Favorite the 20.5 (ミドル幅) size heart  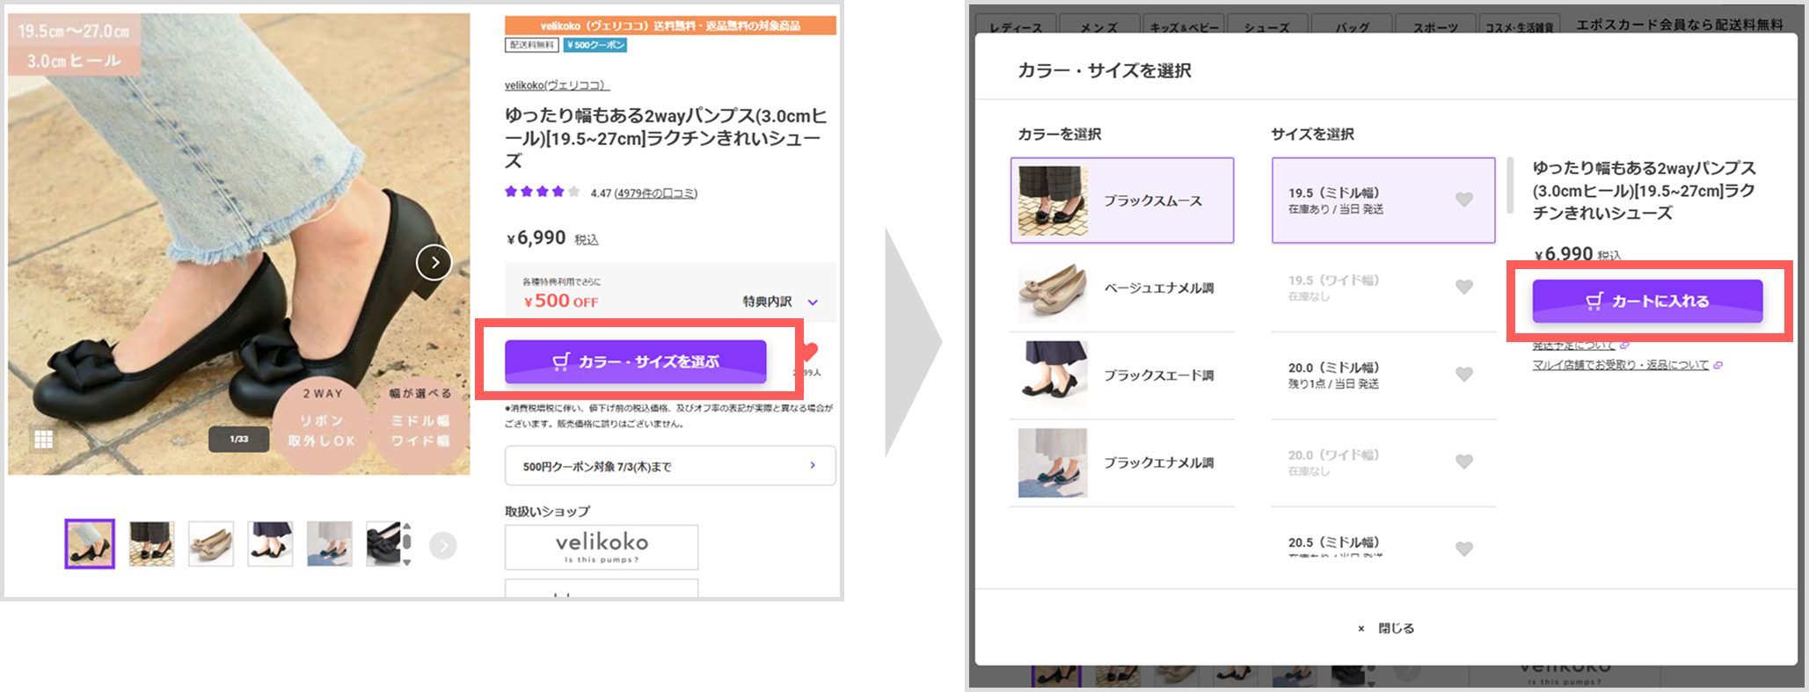1464,549
